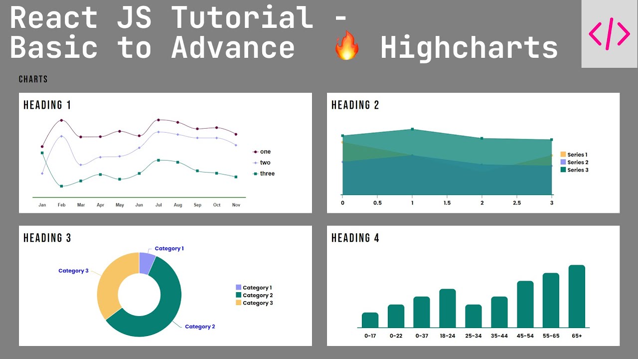Viewport: 638px width, 359px height.
Task: Click the blue 'Category 1' data label
Action: [x=169, y=248]
